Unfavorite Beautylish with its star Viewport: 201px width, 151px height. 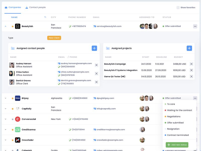[13, 27]
